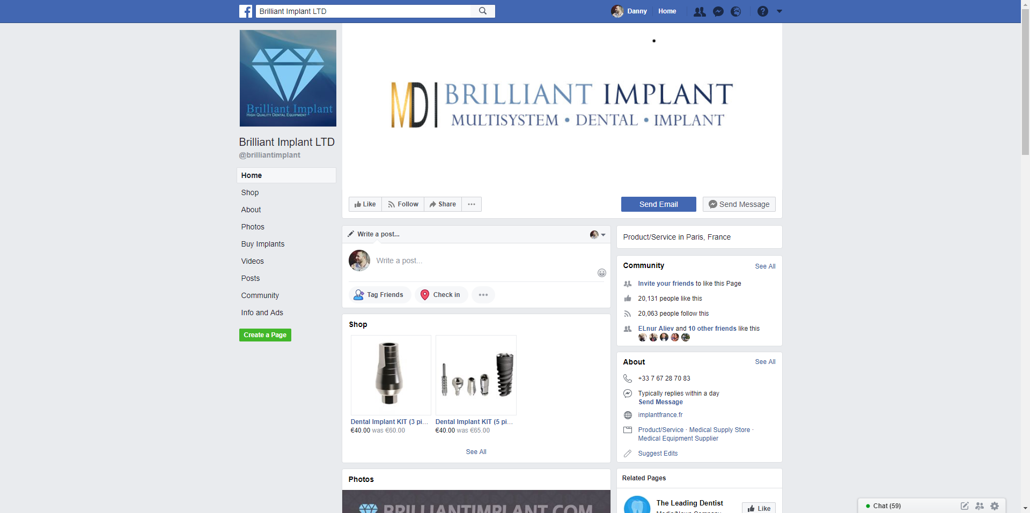Open the more options ellipsis beside Share
This screenshot has height=513, width=1030.
(472, 204)
